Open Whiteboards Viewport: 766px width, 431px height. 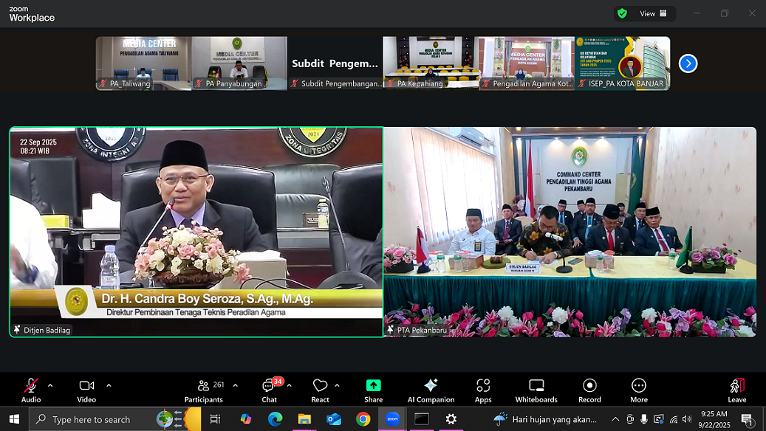coord(536,389)
